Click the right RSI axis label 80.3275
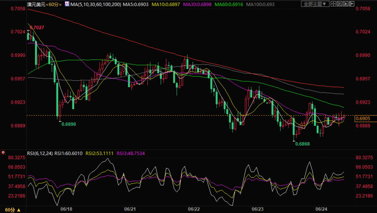Image resolution: width=377 pixels, height=213 pixels. (364, 158)
